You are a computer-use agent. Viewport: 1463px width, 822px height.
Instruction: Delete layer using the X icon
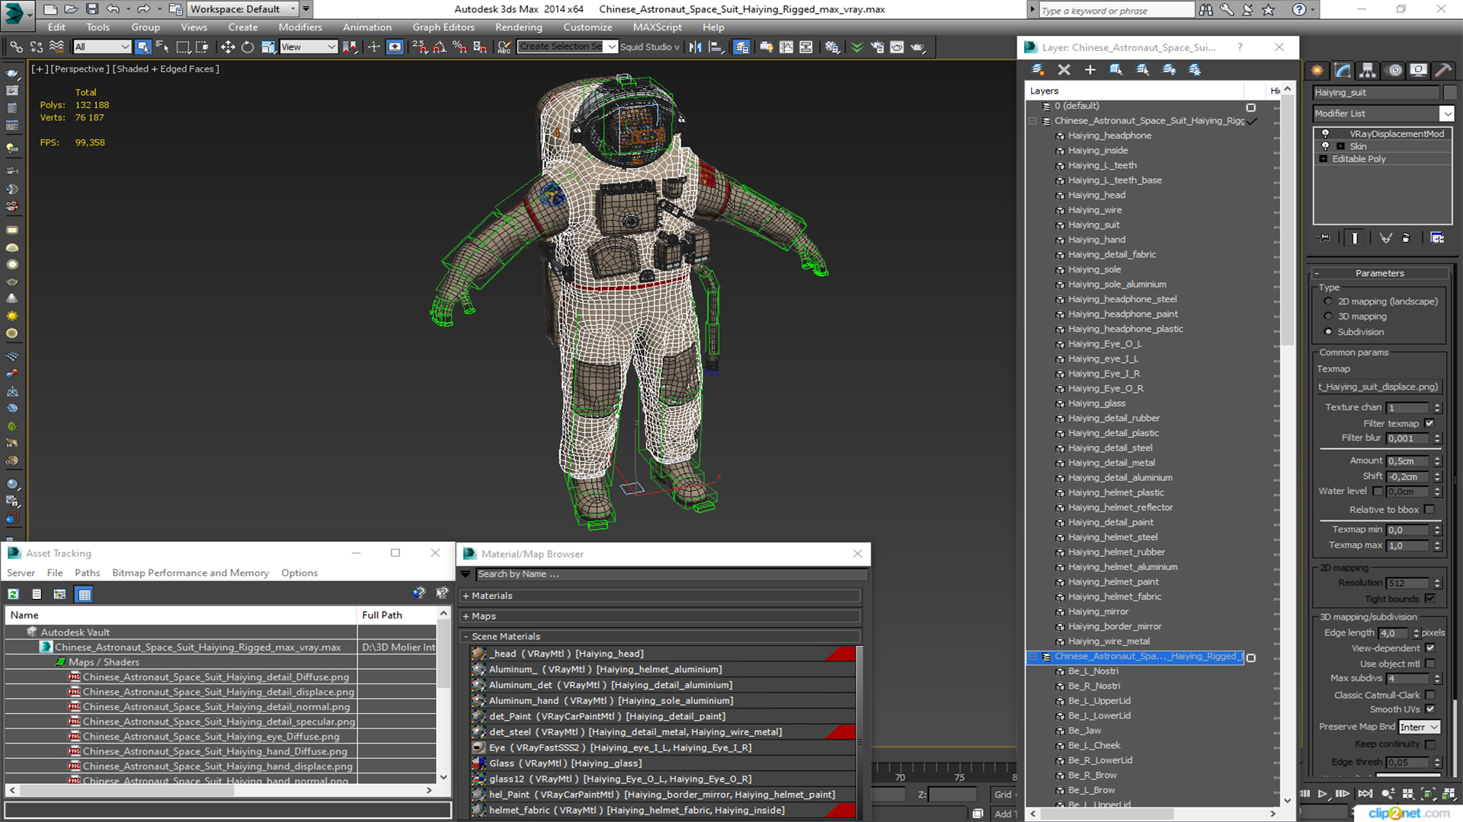pyautogui.click(x=1064, y=69)
